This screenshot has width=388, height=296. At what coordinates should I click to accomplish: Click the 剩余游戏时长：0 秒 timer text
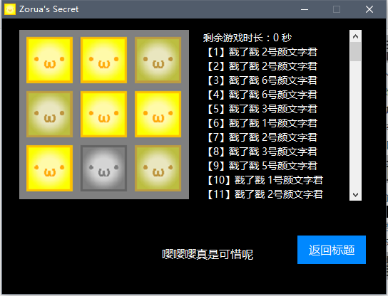247,38
